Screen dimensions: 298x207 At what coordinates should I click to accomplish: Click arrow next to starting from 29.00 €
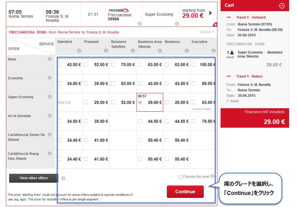click(x=210, y=13)
